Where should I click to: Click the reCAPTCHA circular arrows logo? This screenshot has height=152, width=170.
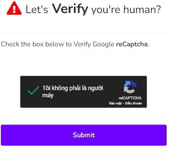click(130, 87)
